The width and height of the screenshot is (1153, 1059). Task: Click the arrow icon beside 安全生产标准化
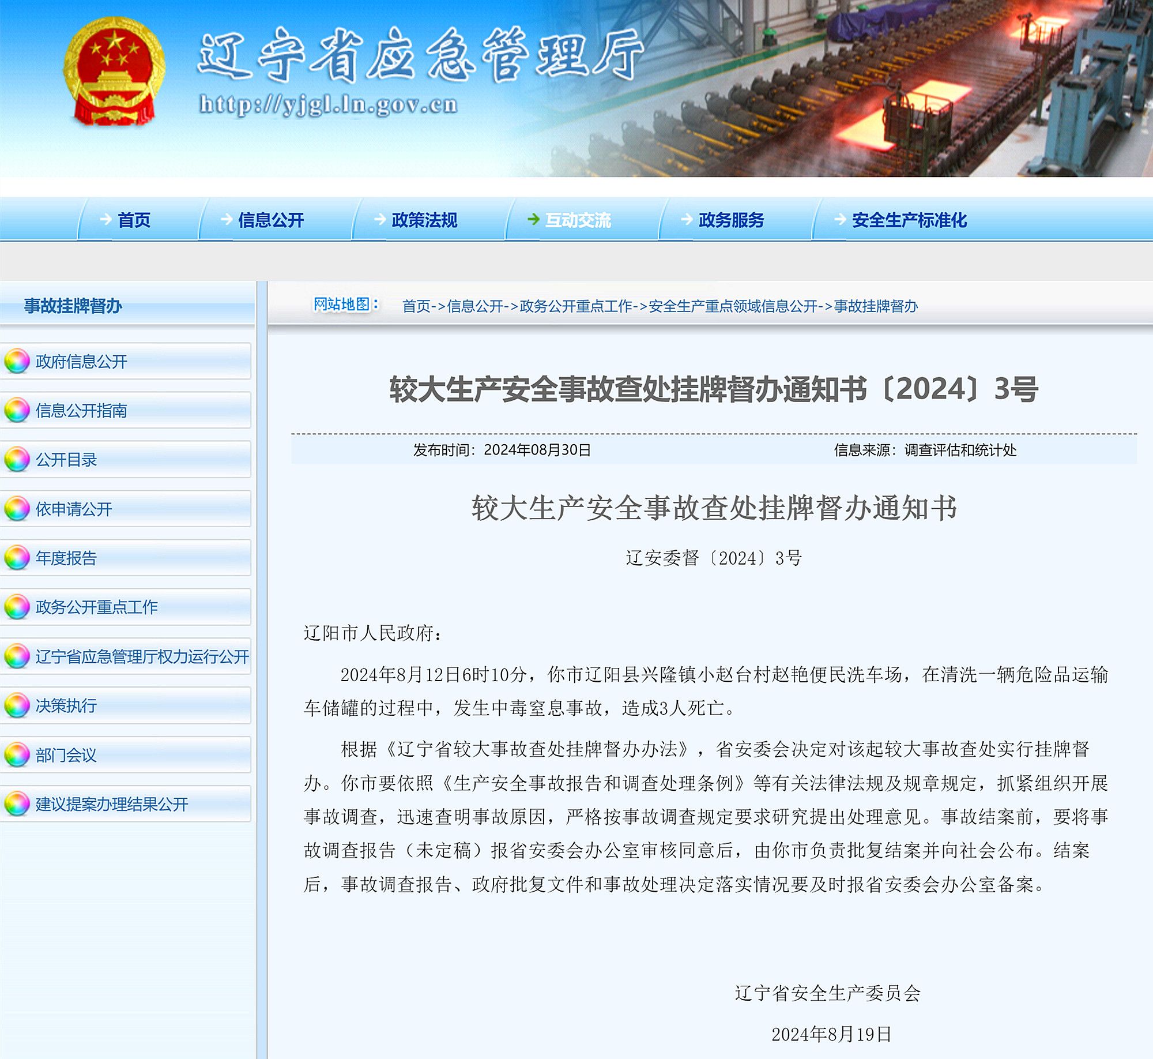click(x=840, y=219)
